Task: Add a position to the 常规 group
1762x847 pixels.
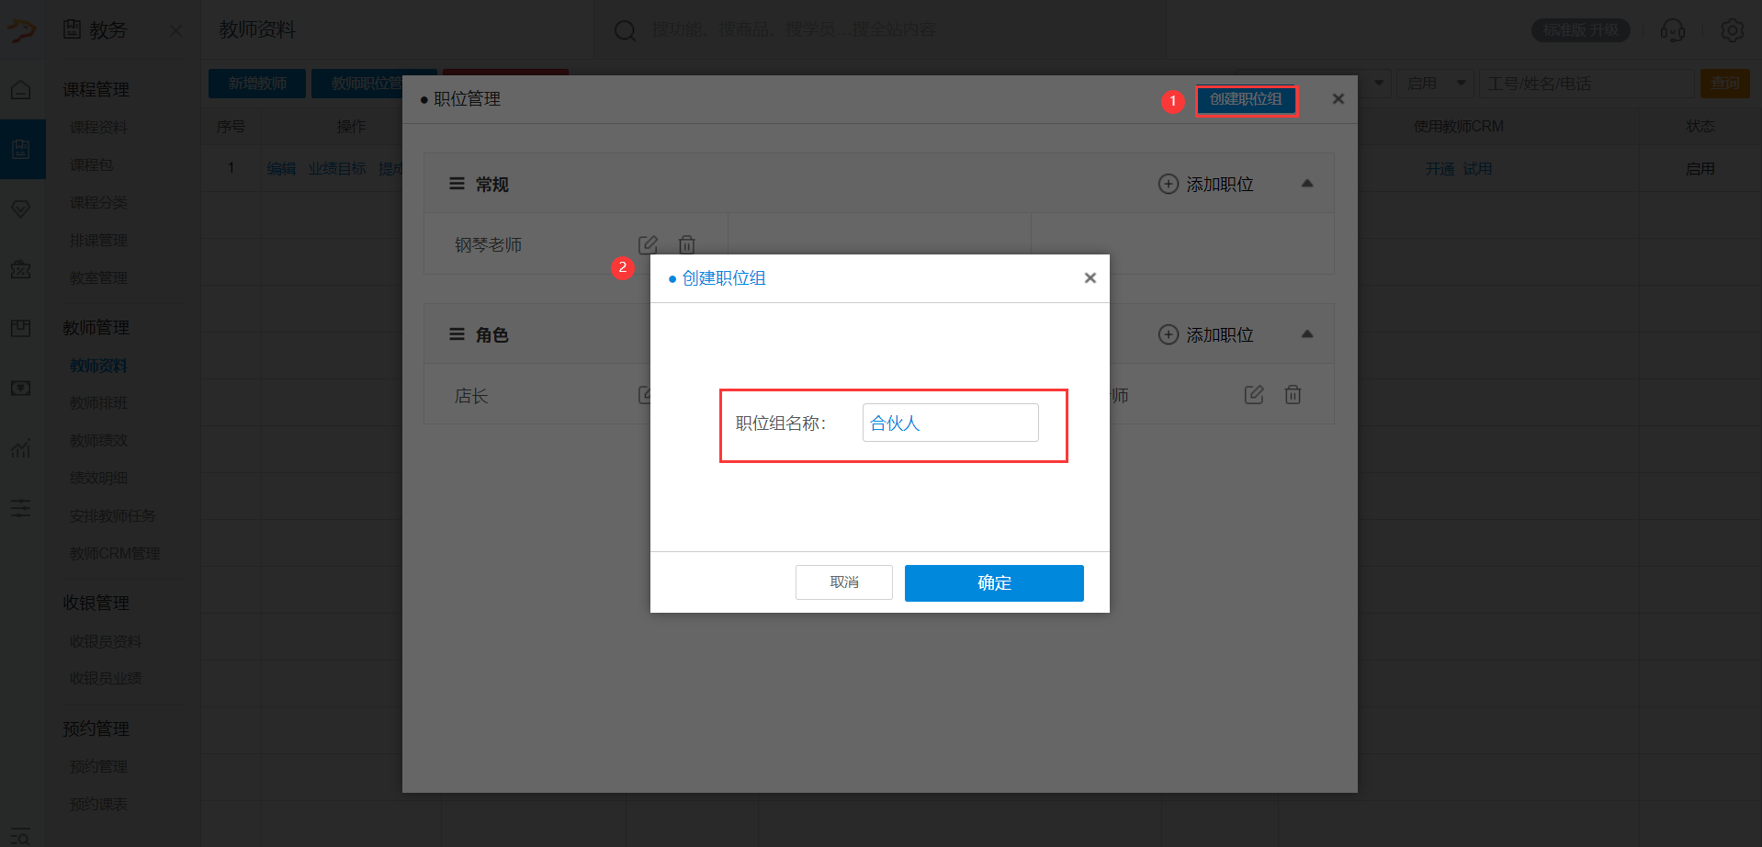Action: click(x=1206, y=184)
